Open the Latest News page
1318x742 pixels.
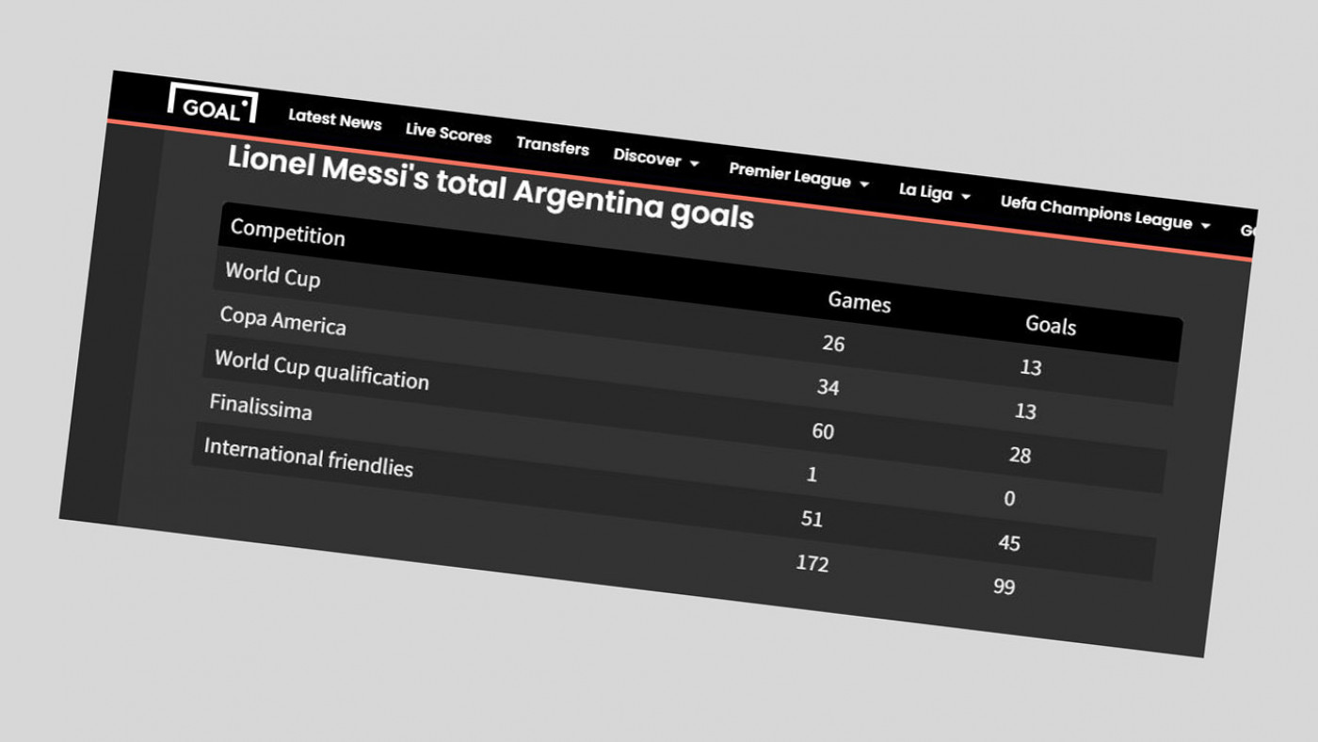pos(334,120)
